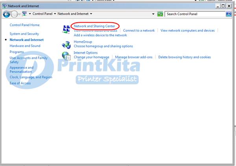
Task: Open Clock, Language, and Region category
Action: point(31,77)
